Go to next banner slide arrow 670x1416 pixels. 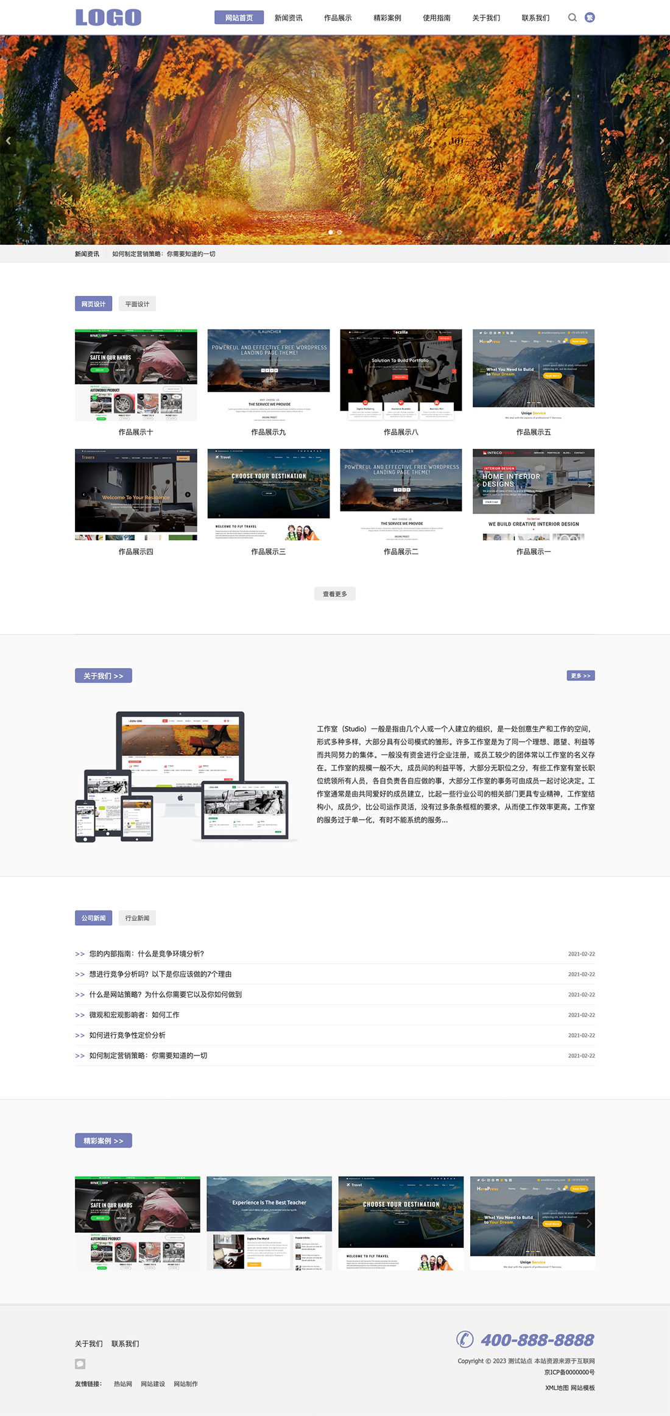(x=661, y=141)
